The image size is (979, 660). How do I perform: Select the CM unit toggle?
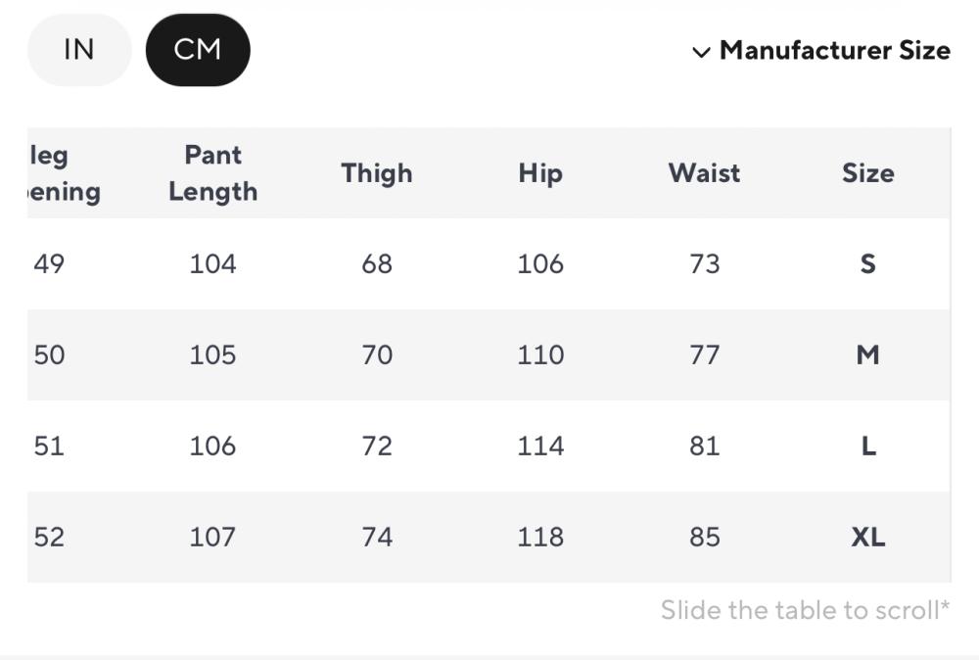[x=198, y=50]
